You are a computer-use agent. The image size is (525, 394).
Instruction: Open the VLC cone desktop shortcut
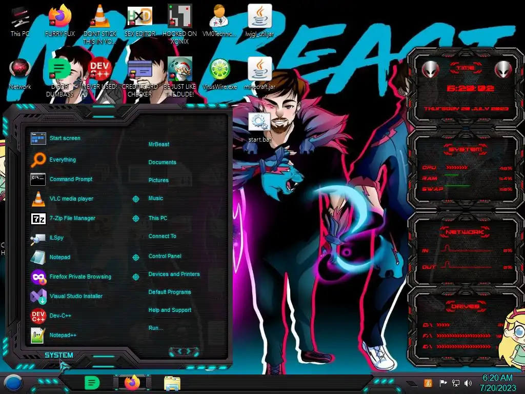point(100,24)
